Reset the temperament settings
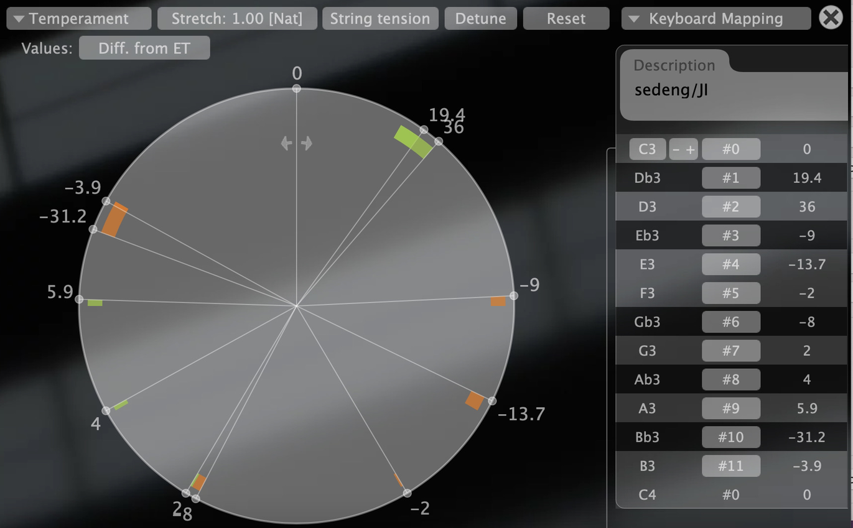Viewport: 853px width, 528px height. (x=566, y=19)
